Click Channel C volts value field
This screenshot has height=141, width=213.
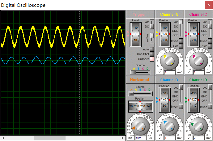199,72
